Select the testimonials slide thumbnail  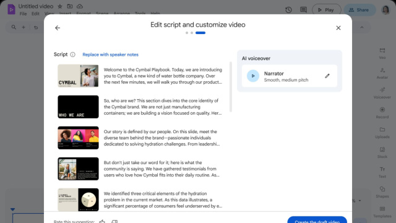78,168
